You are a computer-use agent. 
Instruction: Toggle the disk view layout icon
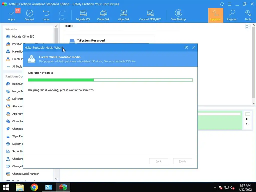248,26
